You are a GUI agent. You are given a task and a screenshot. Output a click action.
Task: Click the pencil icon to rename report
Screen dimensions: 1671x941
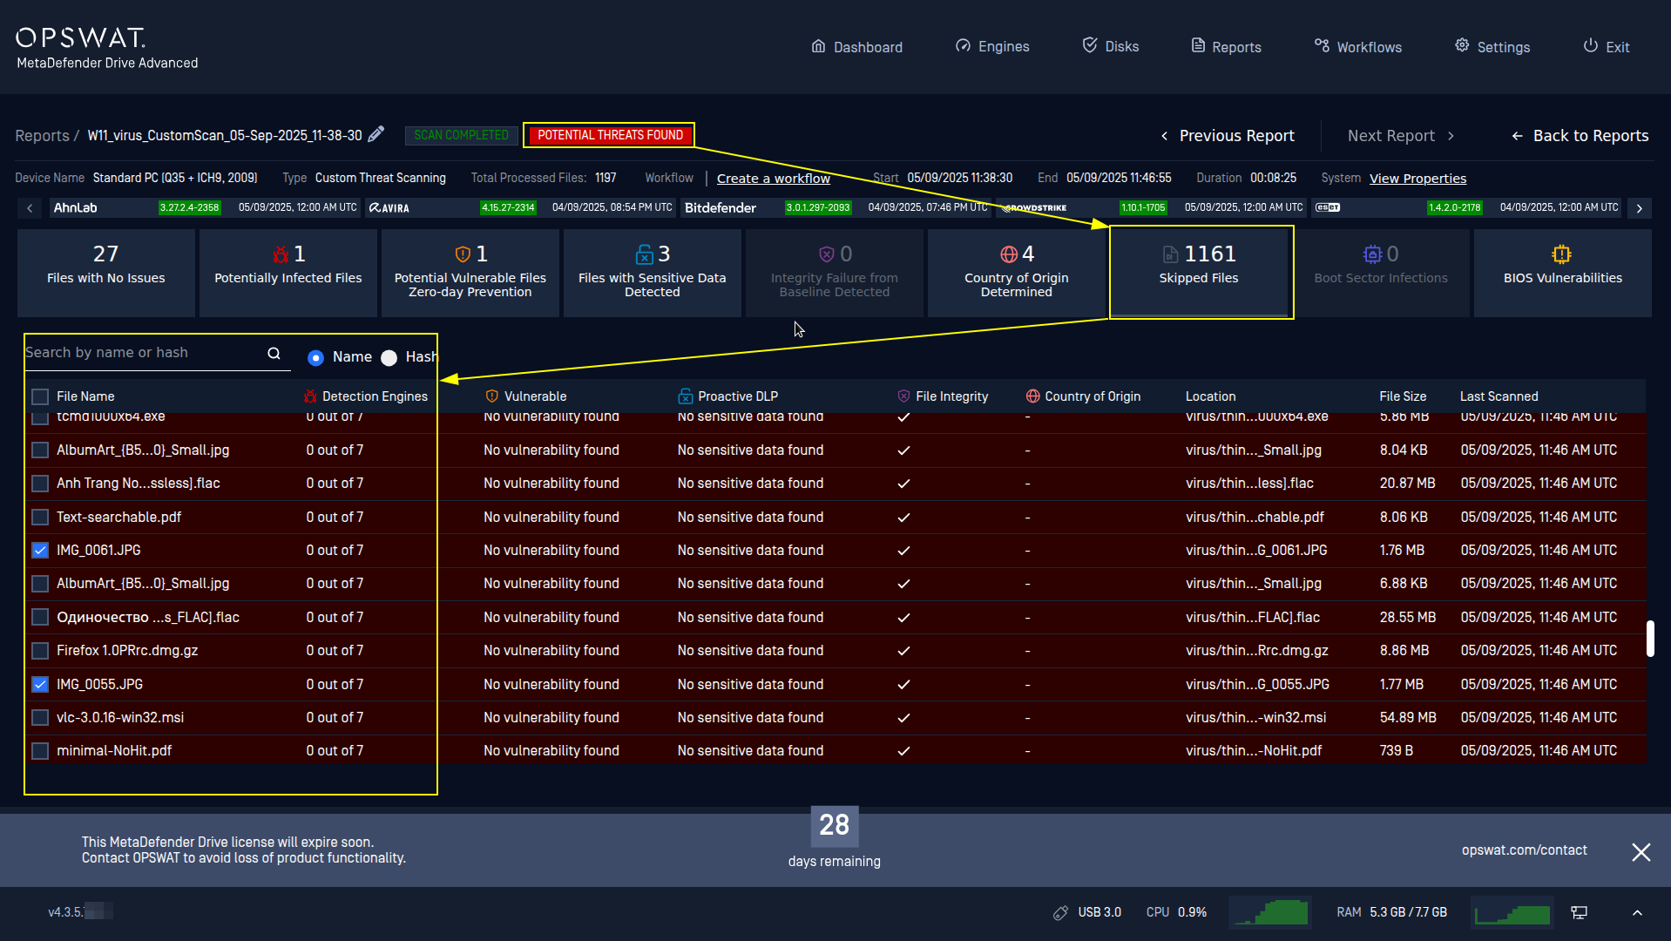[375, 134]
